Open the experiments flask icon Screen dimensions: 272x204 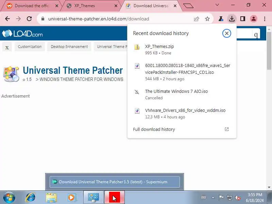click(x=221, y=19)
